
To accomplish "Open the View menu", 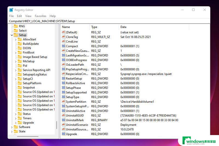I will click(x=28, y=16).
